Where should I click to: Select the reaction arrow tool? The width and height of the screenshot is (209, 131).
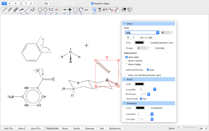[x=64, y=10]
